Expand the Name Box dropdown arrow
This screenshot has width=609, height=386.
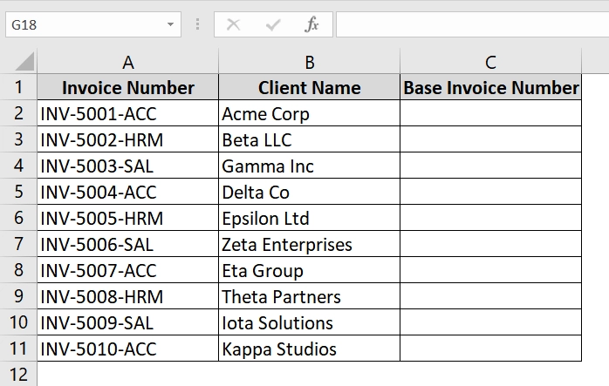170,24
